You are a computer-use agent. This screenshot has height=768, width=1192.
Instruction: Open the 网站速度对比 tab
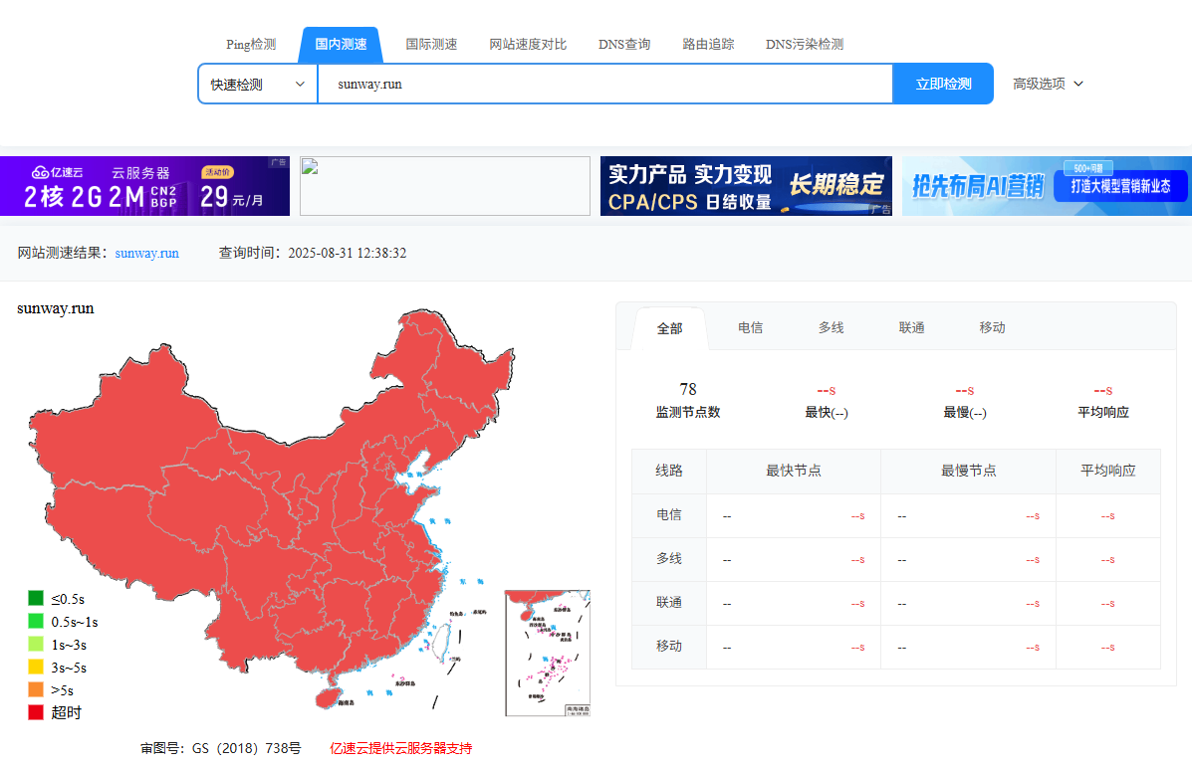528,45
